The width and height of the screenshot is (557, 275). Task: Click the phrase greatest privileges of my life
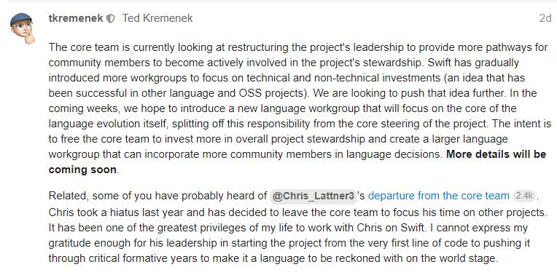[213, 228]
